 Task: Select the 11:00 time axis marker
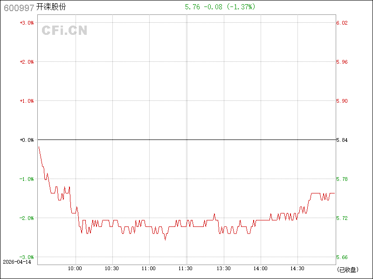point(149,268)
